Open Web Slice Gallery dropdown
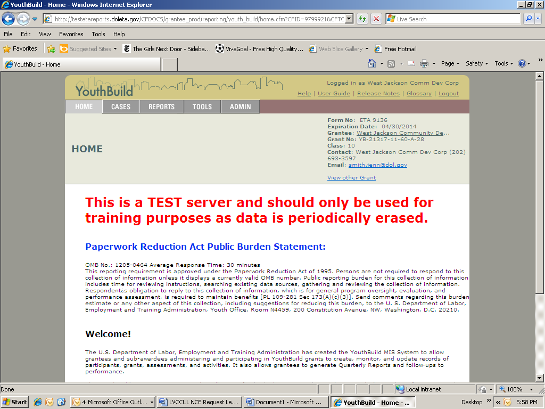Viewport: 545px width, 409px height. (x=339, y=48)
